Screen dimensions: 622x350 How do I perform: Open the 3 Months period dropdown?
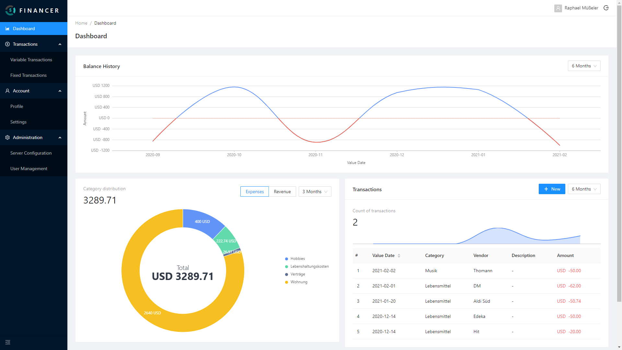(x=315, y=192)
